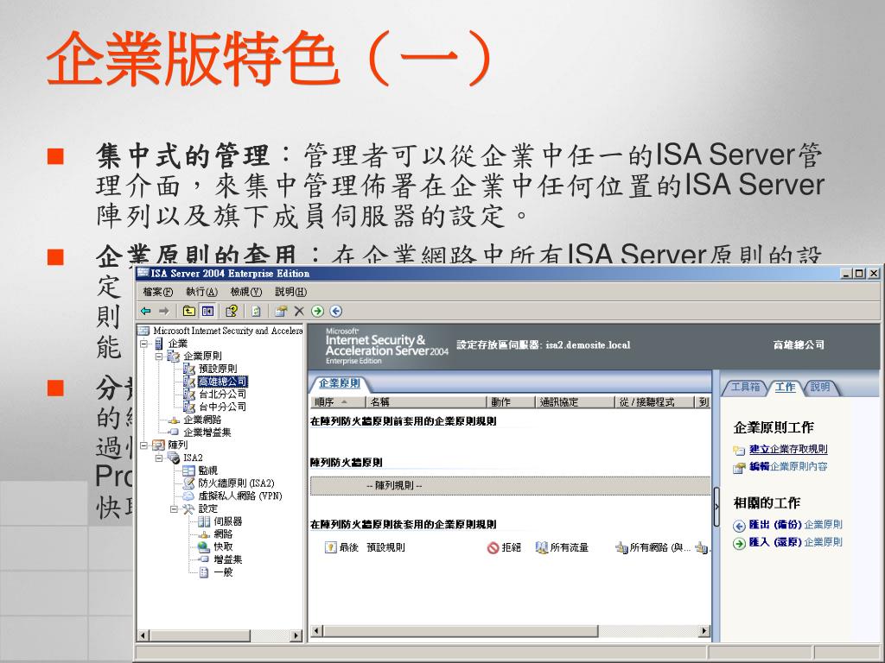Collapse the 企業原則 tree node

[159, 357]
